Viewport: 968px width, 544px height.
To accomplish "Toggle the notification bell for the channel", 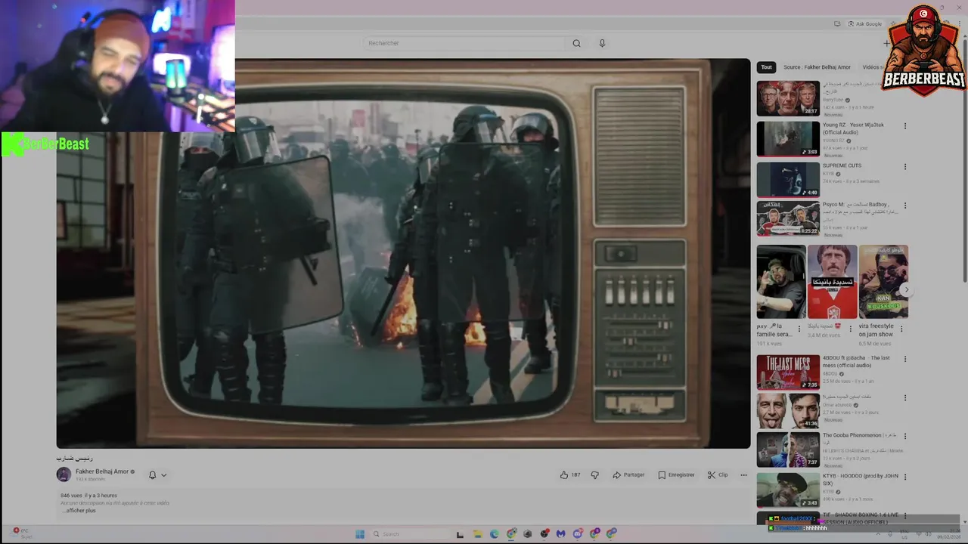I will pyautogui.click(x=152, y=474).
